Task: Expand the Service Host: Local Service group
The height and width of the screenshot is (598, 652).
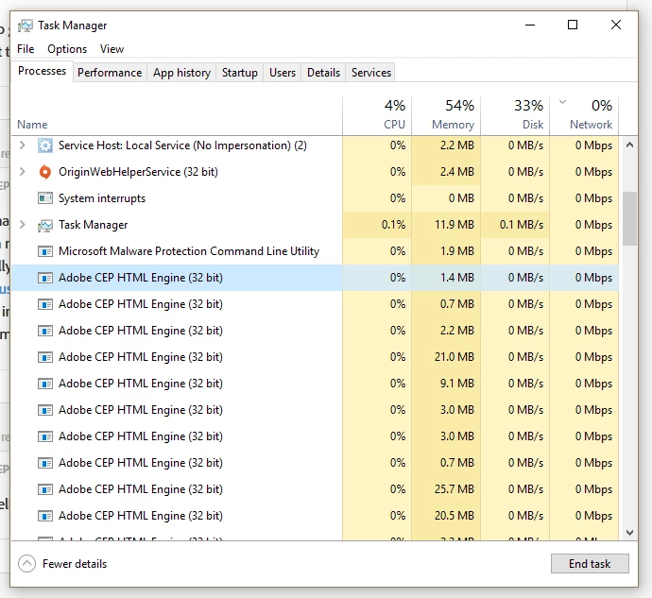Action: tap(23, 145)
